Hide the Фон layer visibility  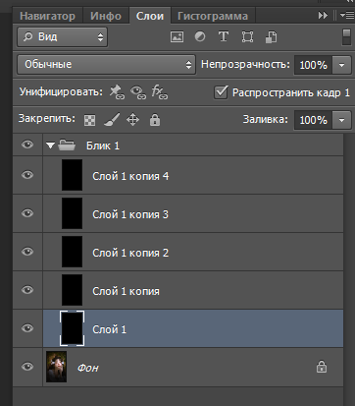(27, 367)
